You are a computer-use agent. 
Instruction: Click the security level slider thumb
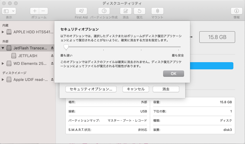coord(66,47)
